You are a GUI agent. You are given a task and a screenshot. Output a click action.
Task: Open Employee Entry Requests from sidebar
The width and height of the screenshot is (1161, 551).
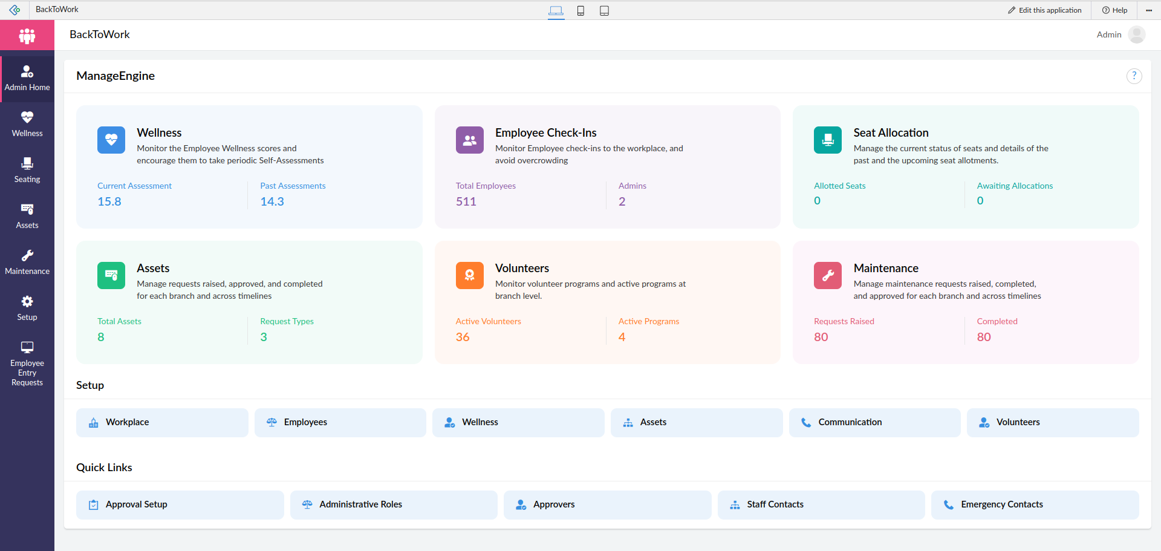[27, 362]
